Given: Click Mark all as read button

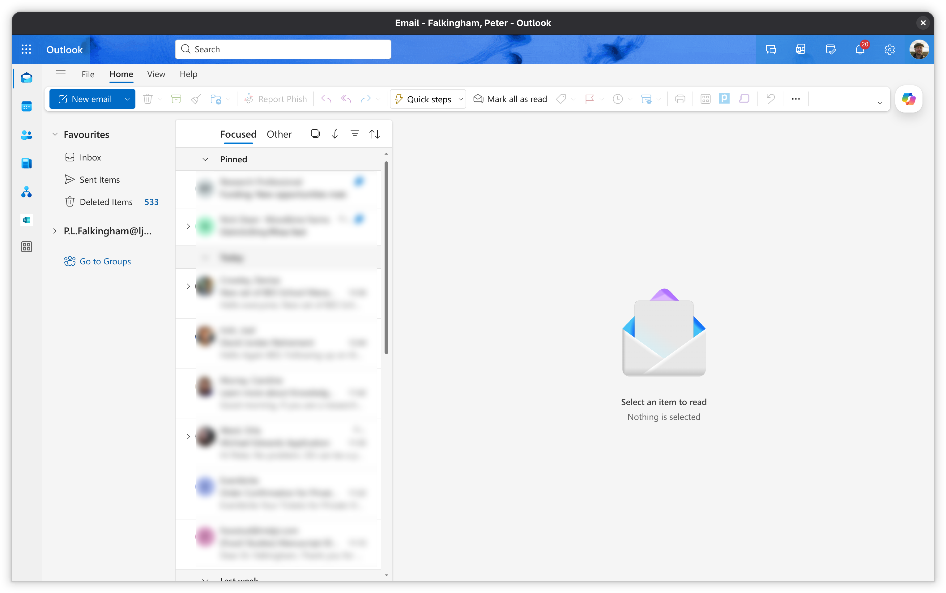Looking at the screenshot, I should point(510,99).
